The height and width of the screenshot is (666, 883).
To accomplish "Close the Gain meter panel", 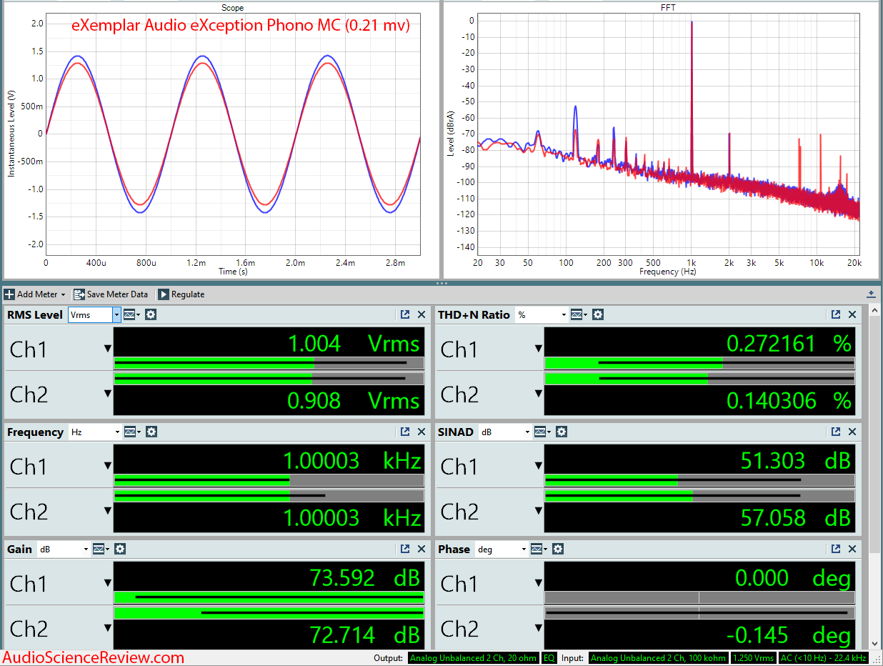I will click(x=421, y=549).
